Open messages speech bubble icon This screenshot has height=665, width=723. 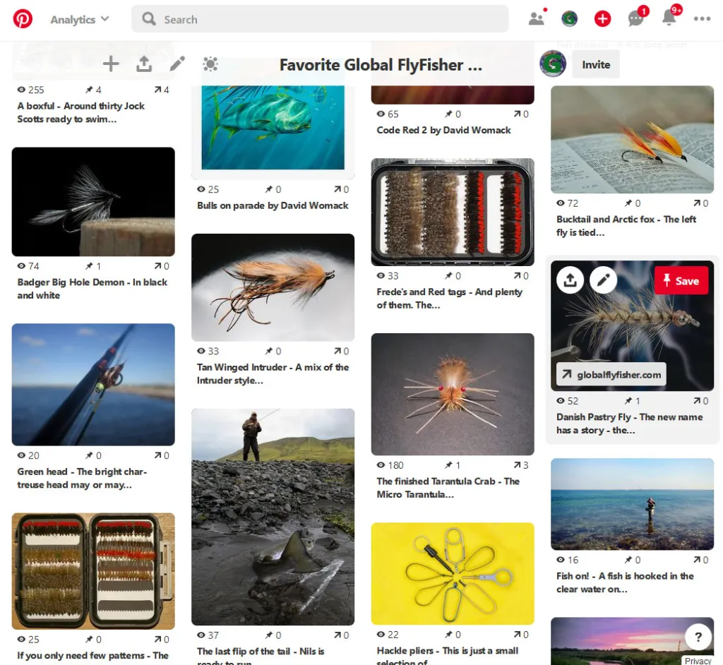[636, 19]
